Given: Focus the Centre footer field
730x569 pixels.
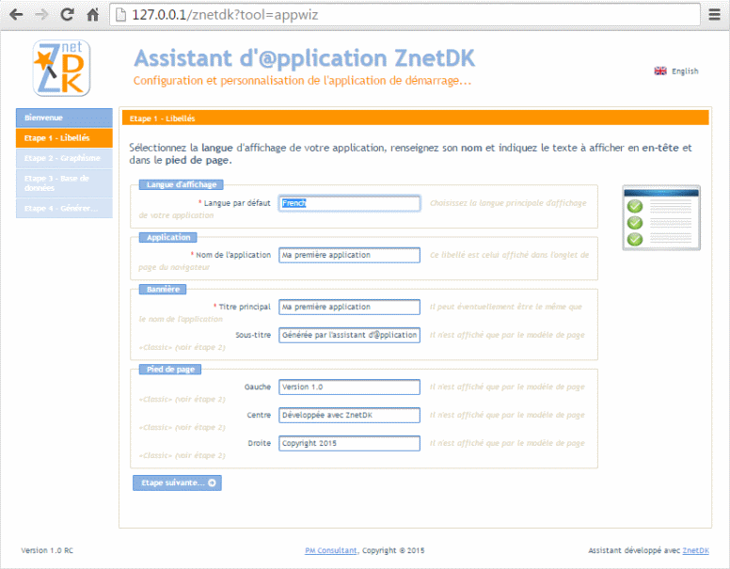Looking at the screenshot, I should [x=349, y=416].
